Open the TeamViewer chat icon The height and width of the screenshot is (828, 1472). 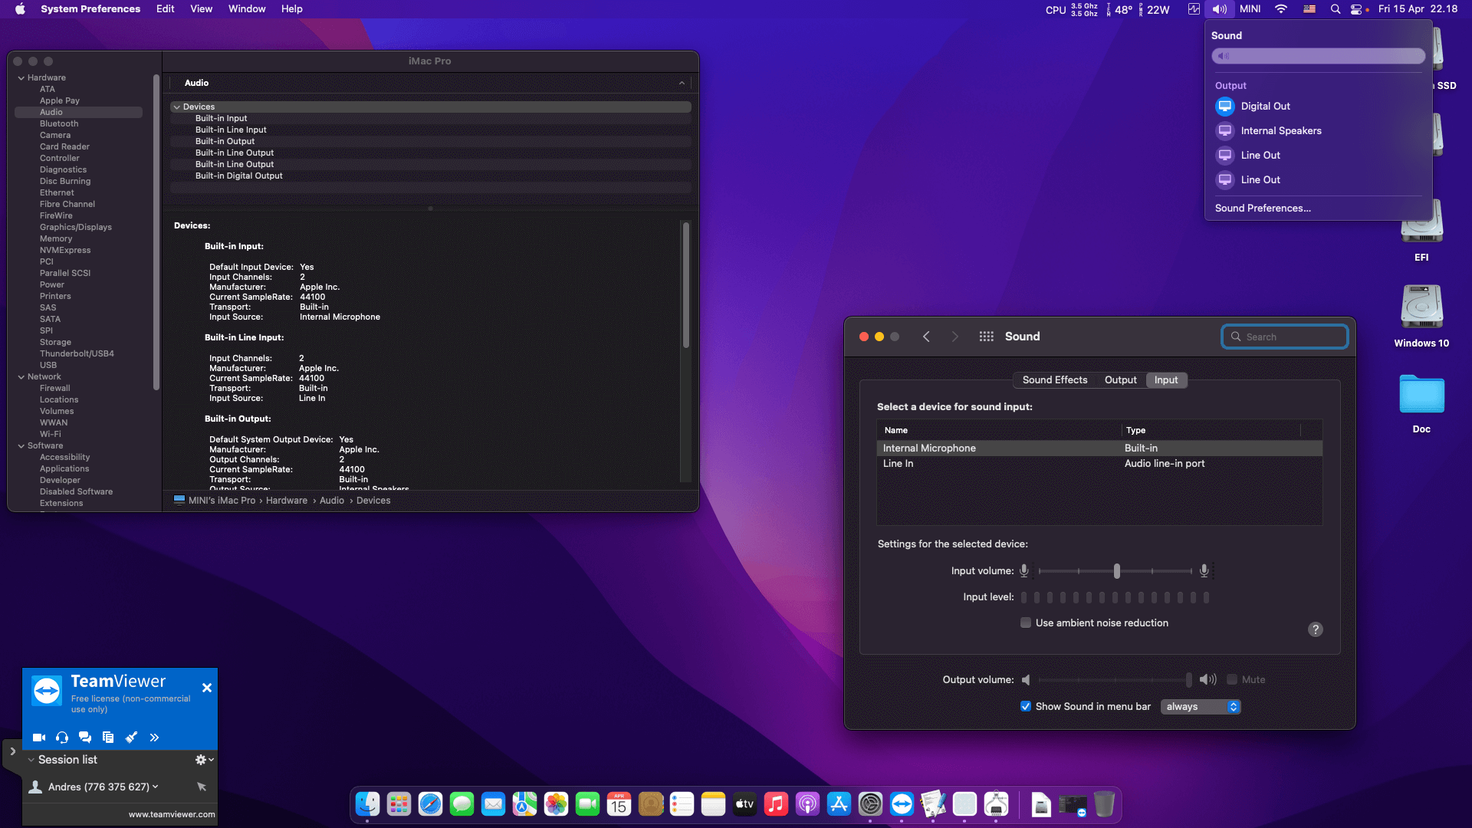[x=85, y=738]
